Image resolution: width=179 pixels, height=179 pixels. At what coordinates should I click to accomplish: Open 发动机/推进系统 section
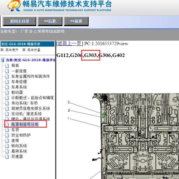coord(26,114)
